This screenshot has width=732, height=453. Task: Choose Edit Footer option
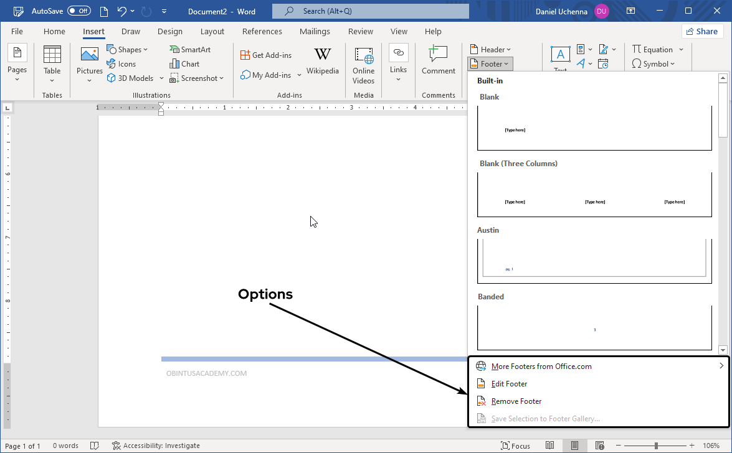pos(509,384)
